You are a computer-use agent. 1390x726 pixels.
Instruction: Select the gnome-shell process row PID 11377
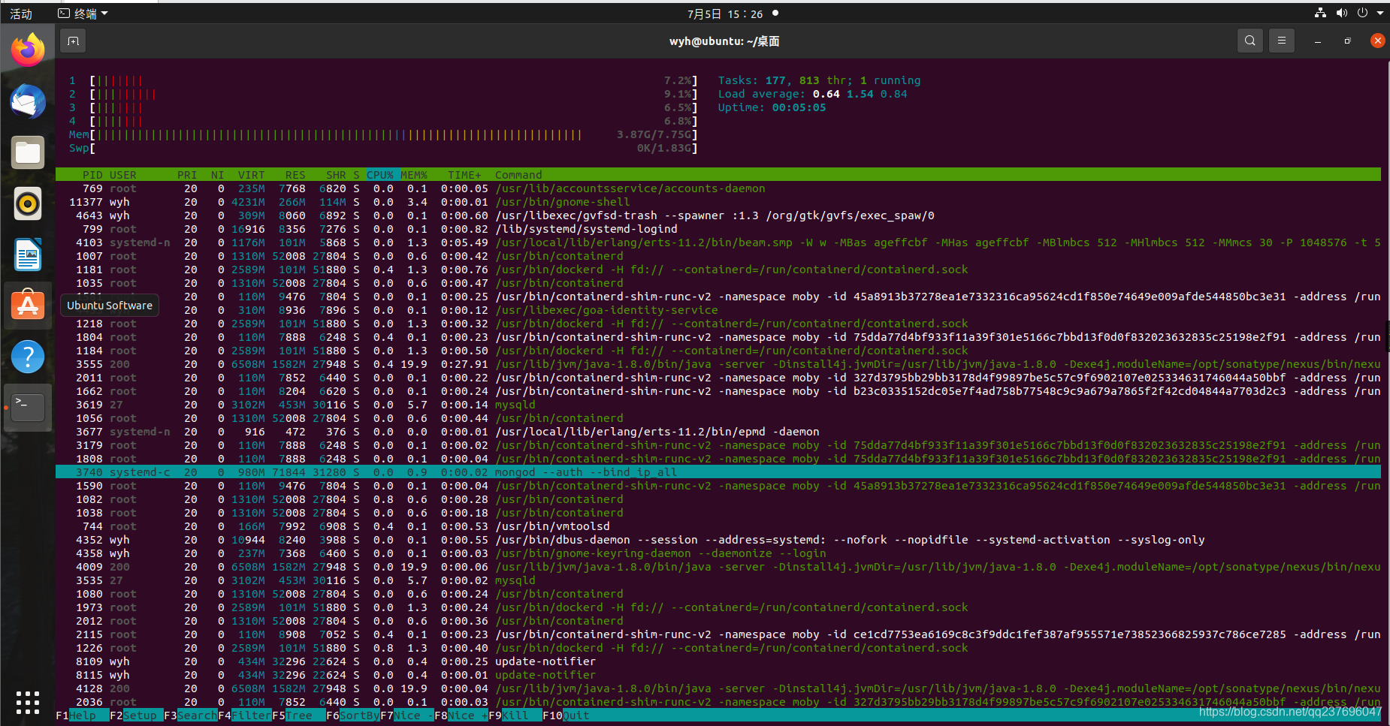pyautogui.click(x=718, y=202)
